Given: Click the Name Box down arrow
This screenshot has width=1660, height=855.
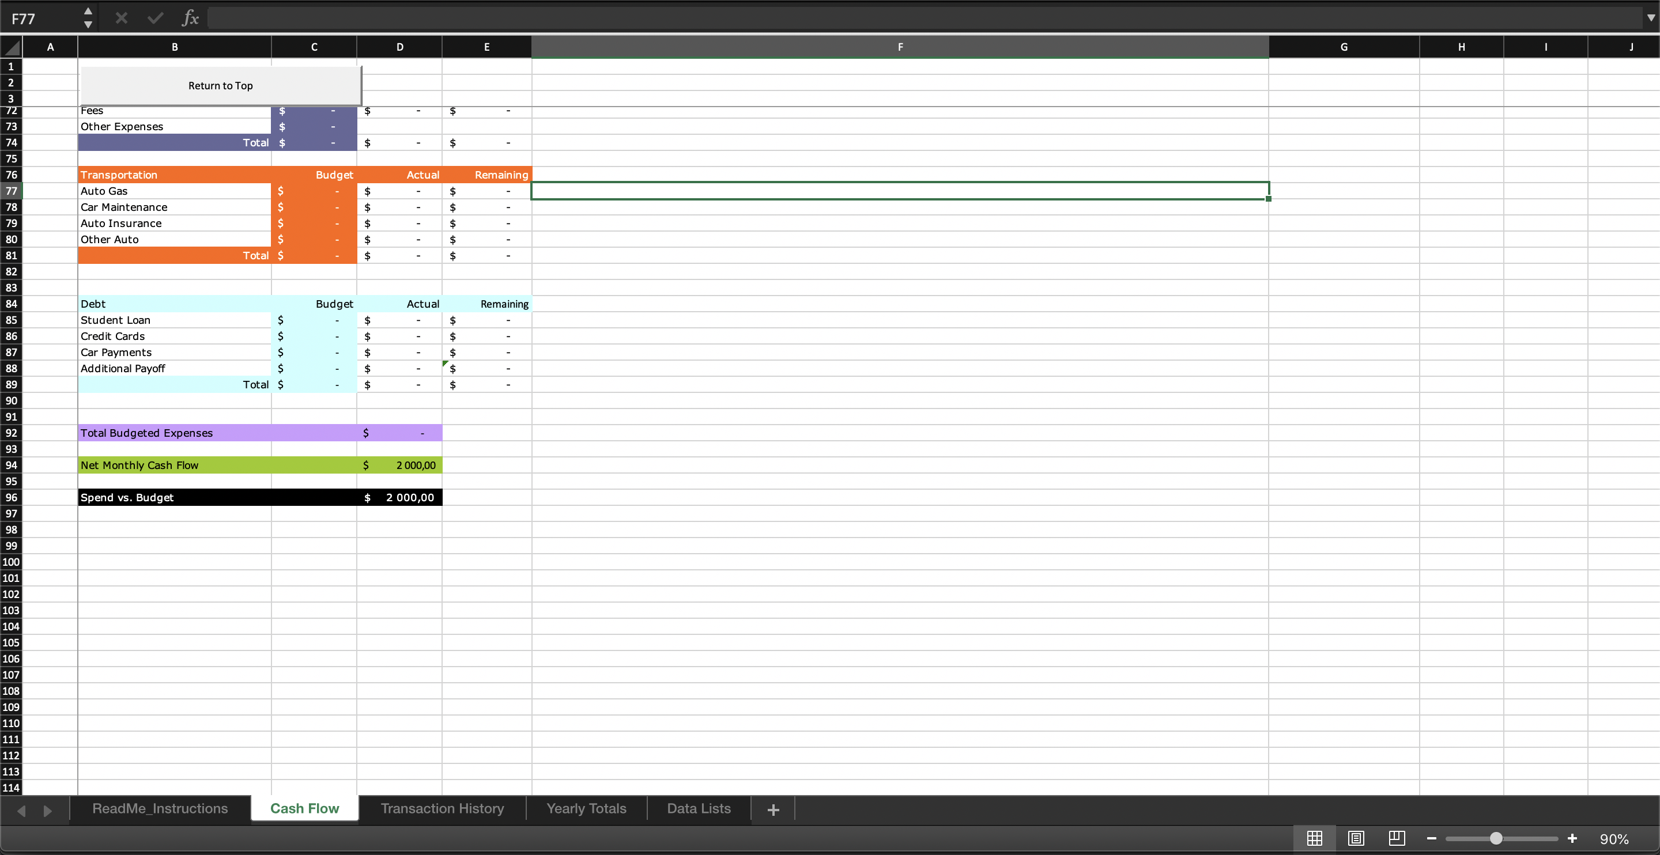Looking at the screenshot, I should (88, 24).
